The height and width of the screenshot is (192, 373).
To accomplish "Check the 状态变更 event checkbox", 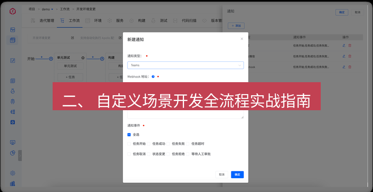I will coord(149,154).
